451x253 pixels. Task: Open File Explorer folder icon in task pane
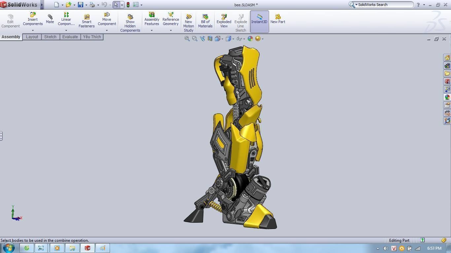(x=447, y=73)
